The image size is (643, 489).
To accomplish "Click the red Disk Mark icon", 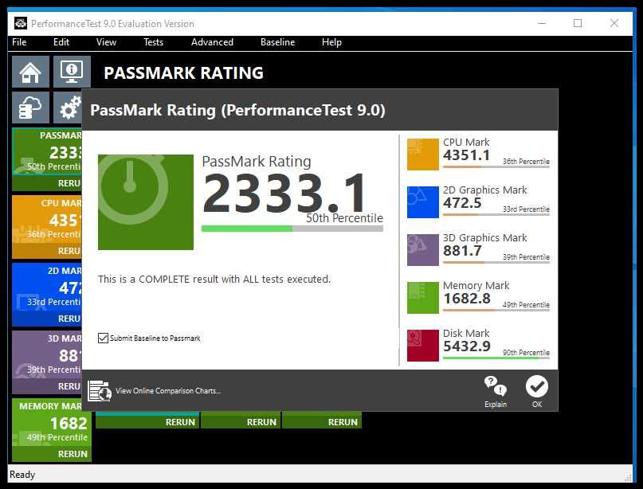I will (423, 346).
